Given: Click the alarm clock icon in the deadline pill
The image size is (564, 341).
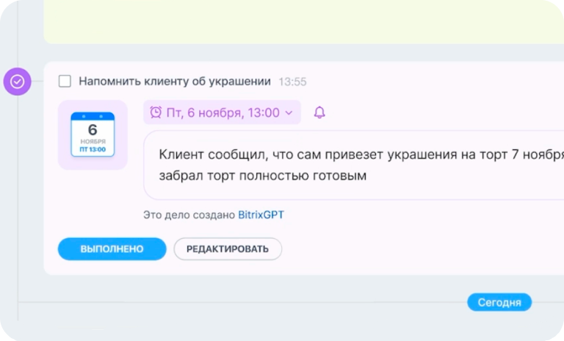Looking at the screenshot, I should [156, 112].
